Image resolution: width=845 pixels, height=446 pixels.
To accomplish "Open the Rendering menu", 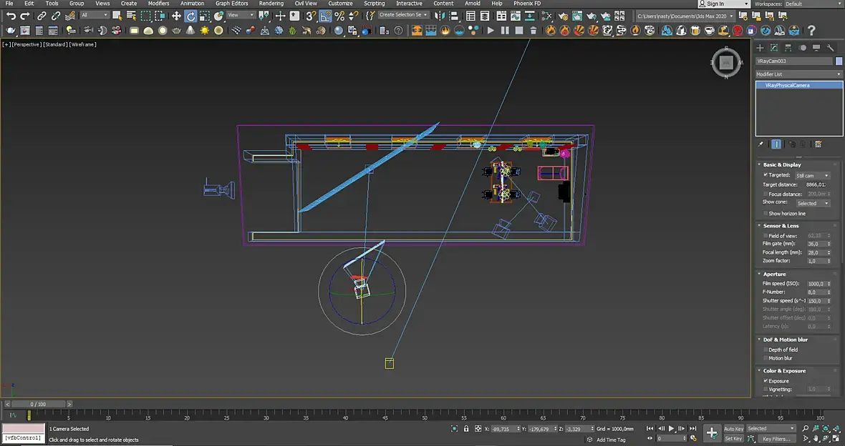I will point(271,4).
